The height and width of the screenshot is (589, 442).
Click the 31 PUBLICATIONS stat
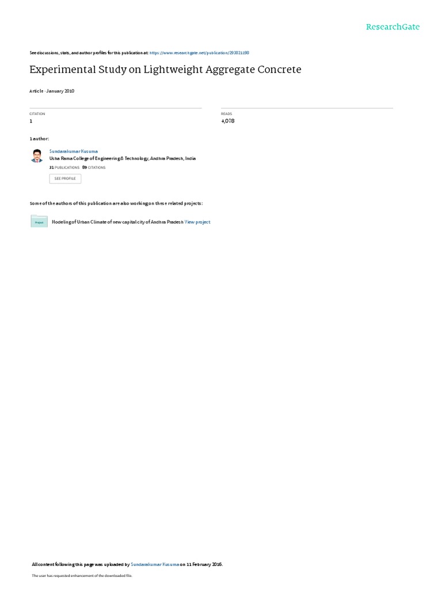point(64,167)
